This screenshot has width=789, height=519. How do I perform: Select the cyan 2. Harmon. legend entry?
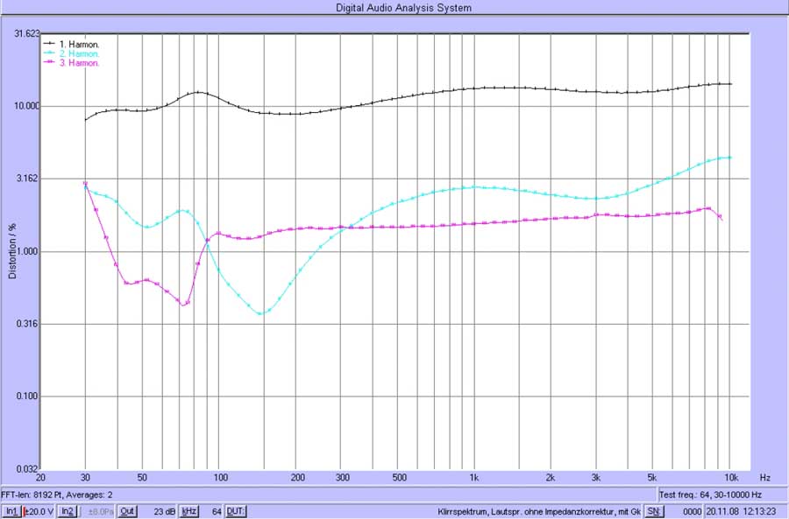[x=79, y=53]
